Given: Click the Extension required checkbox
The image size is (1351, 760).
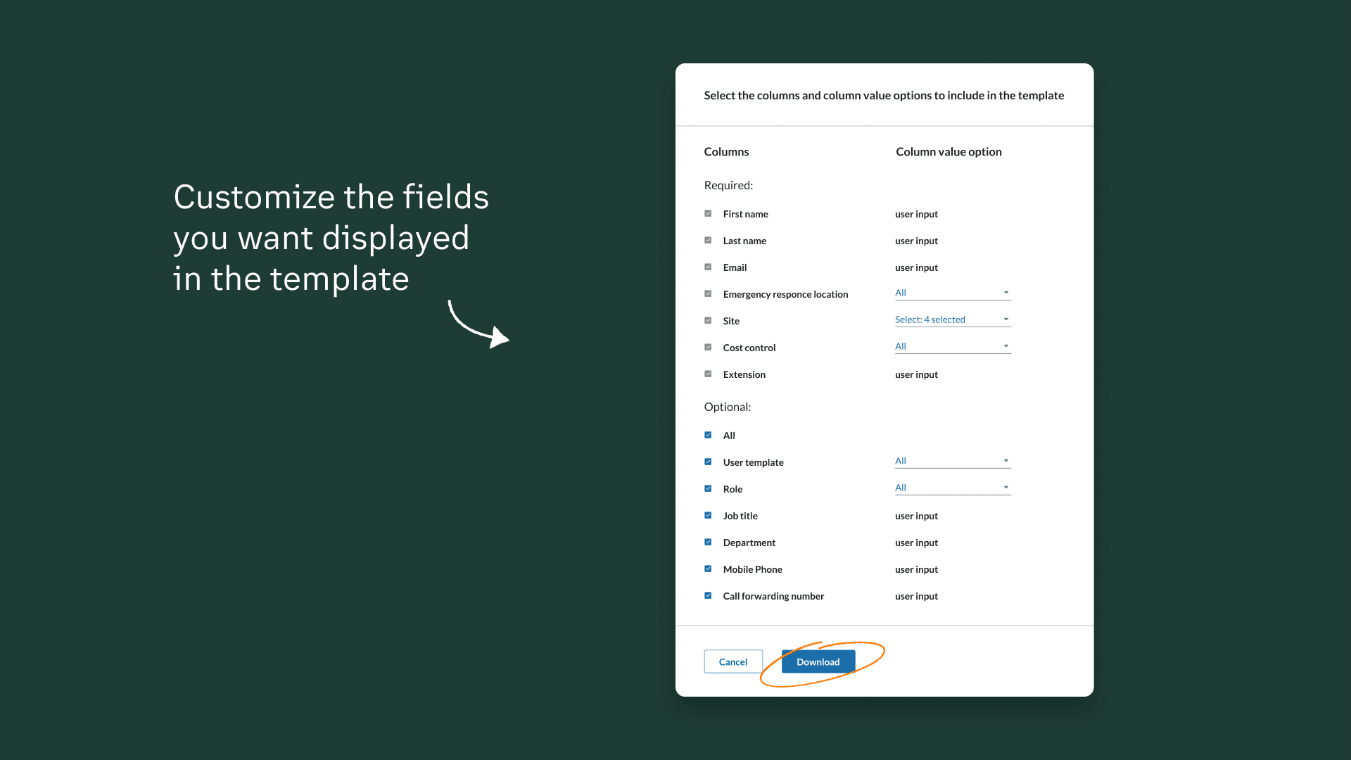Looking at the screenshot, I should pyautogui.click(x=708, y=374).
